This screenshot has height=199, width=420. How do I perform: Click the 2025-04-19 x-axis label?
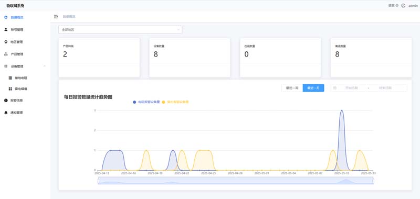point(155,173)
